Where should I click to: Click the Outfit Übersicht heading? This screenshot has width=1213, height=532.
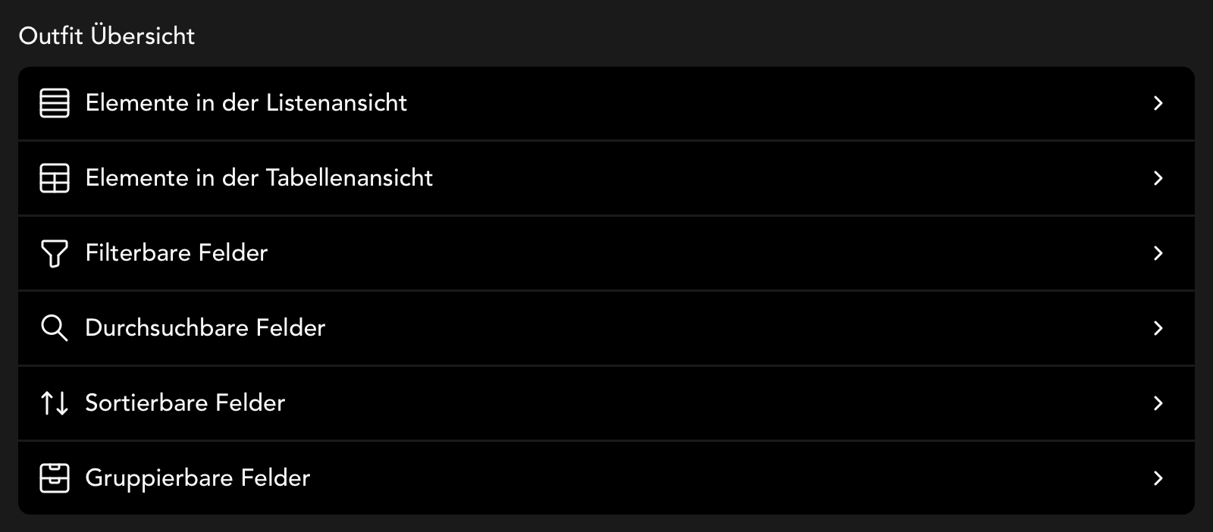(x=107, y=34)
